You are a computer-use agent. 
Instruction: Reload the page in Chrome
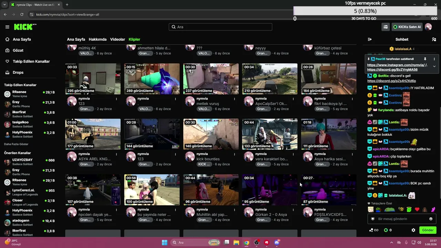pos(22,14)
